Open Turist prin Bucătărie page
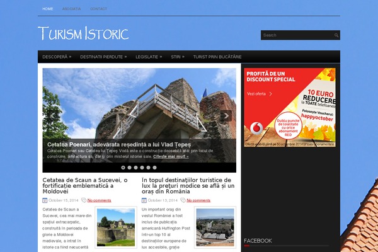 point(217,57)
